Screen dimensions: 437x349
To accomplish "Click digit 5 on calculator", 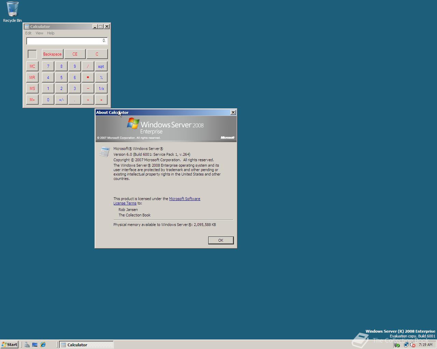I will (61, 78).
